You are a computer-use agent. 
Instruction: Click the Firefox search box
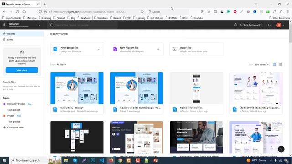pos(168,12)
